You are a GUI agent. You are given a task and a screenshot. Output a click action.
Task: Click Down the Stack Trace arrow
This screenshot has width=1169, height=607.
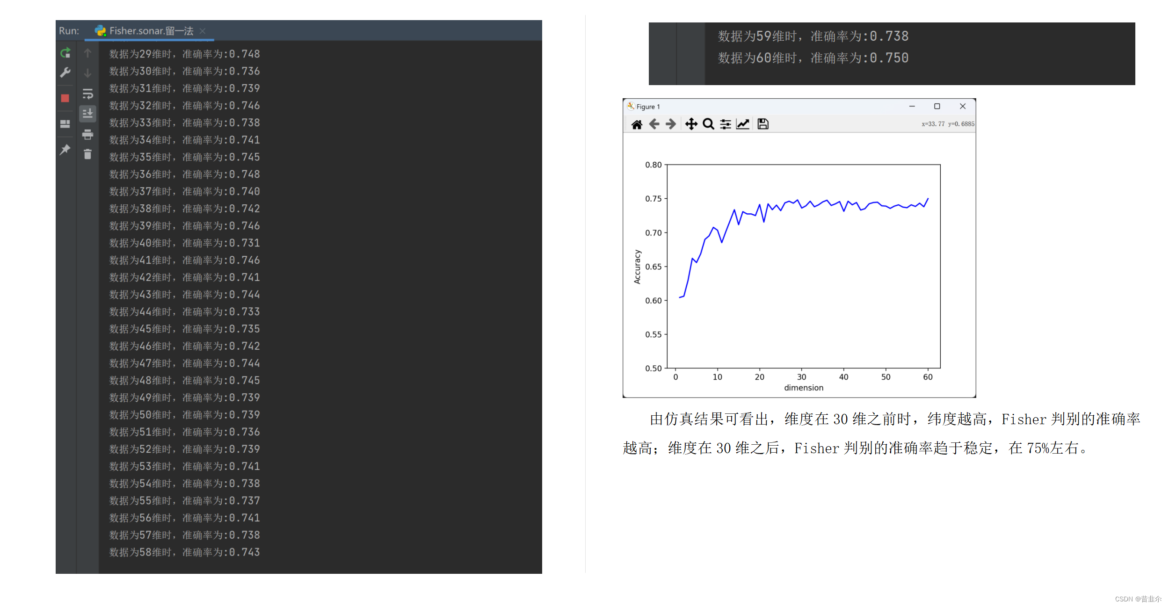(x=87, y=73)
